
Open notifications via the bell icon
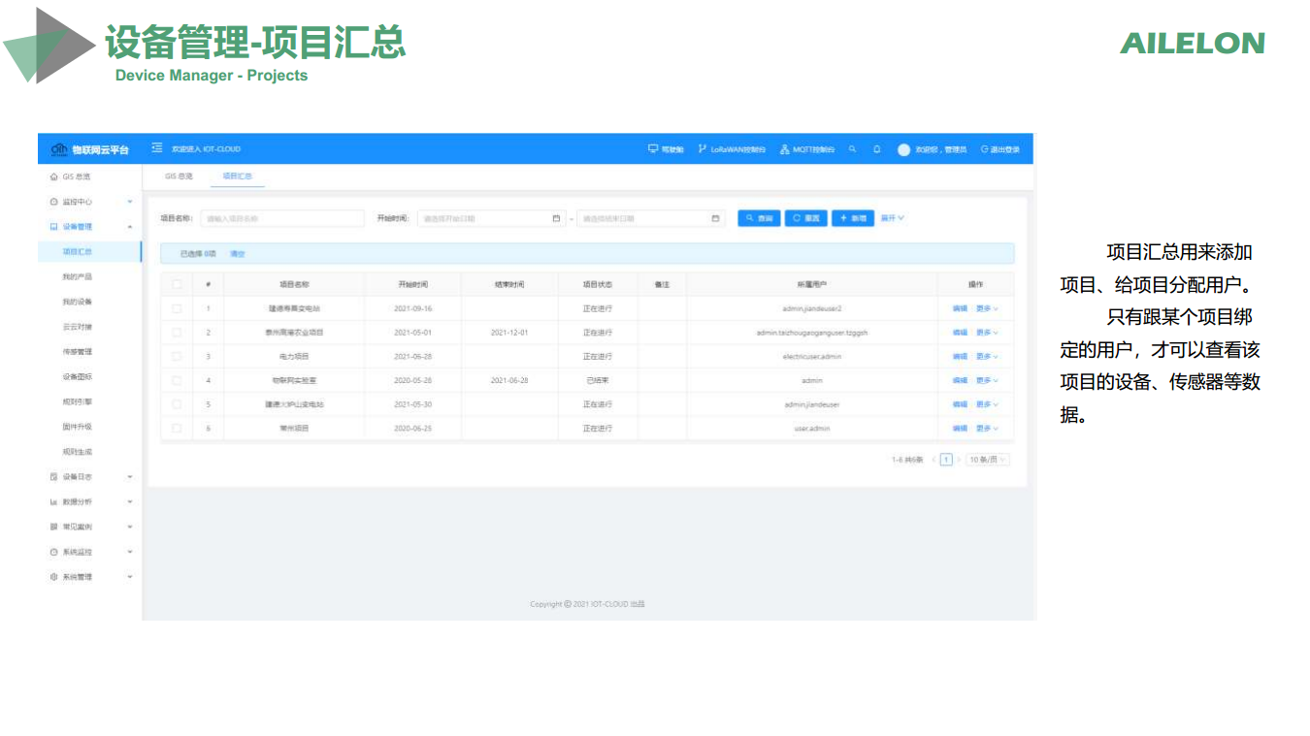(x=876, y=149)
